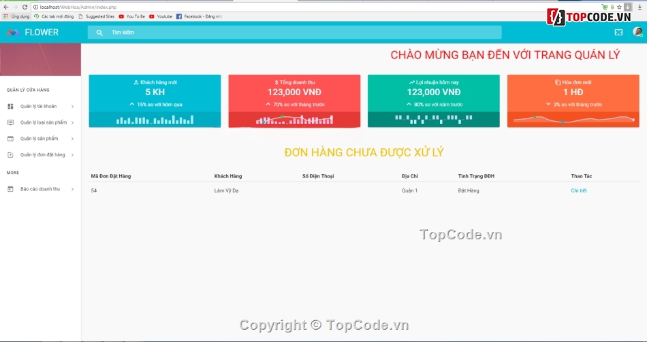Click the 80% so với năm trước text
This screenshot has width=647, height=342.
438,105
